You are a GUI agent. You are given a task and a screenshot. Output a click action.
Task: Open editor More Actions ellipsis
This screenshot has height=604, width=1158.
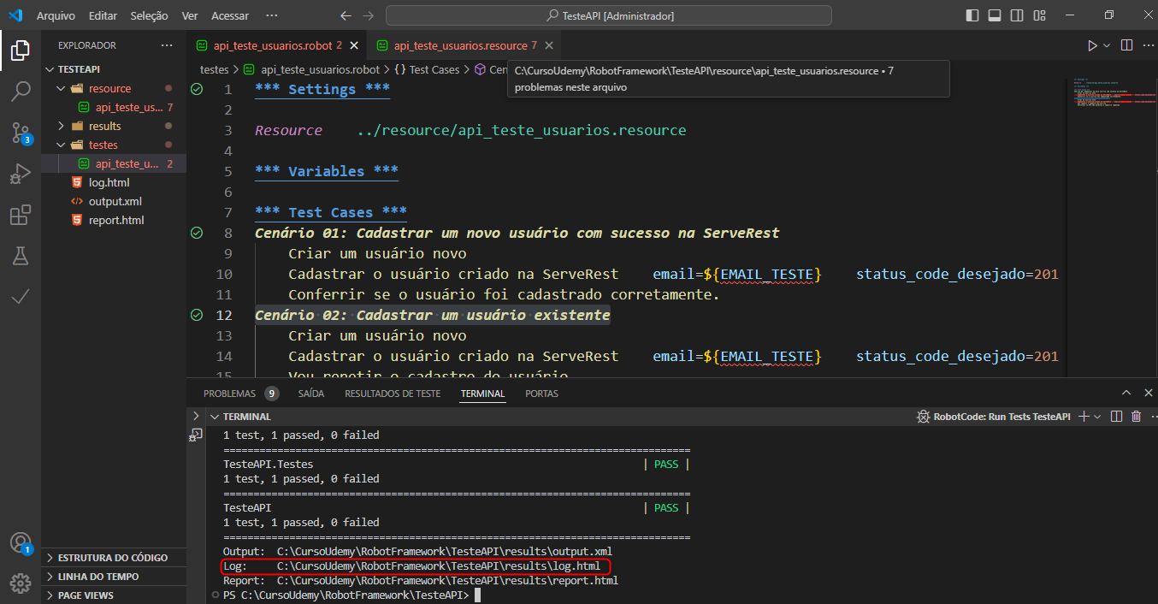1148,45
